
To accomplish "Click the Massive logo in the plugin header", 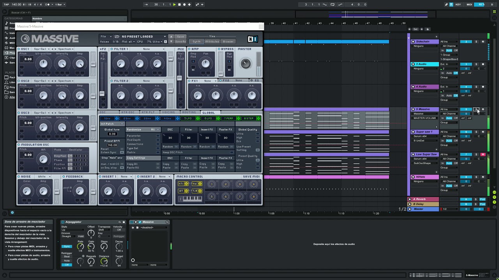I will pos(50,38).
